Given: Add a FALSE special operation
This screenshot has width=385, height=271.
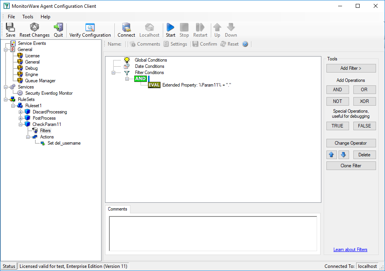Looking at the screenshot, I should click(x=364, y=126).
